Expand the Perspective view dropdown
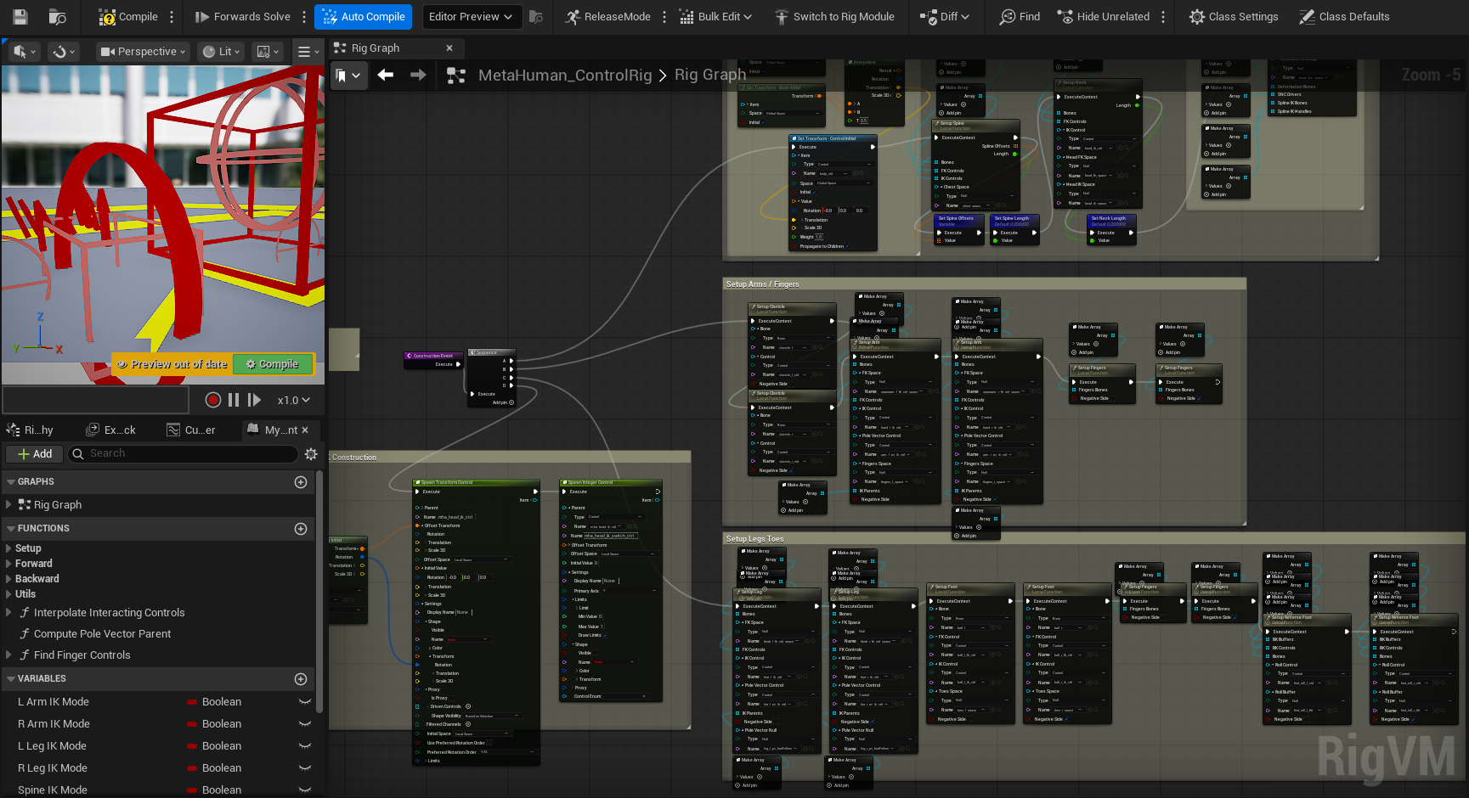Viewport: 1469px width, 798px height. 143,52
